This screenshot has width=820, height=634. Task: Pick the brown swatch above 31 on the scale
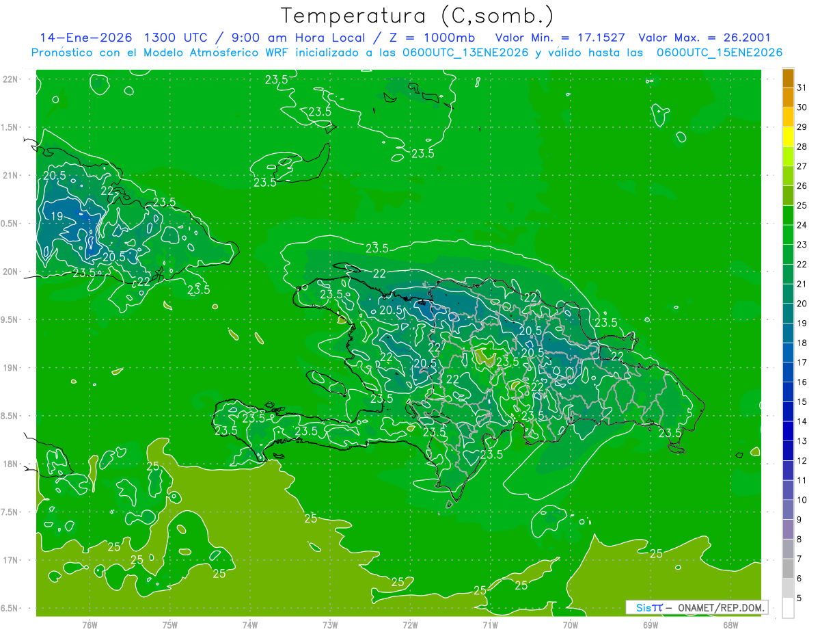[x=788, y=79]
